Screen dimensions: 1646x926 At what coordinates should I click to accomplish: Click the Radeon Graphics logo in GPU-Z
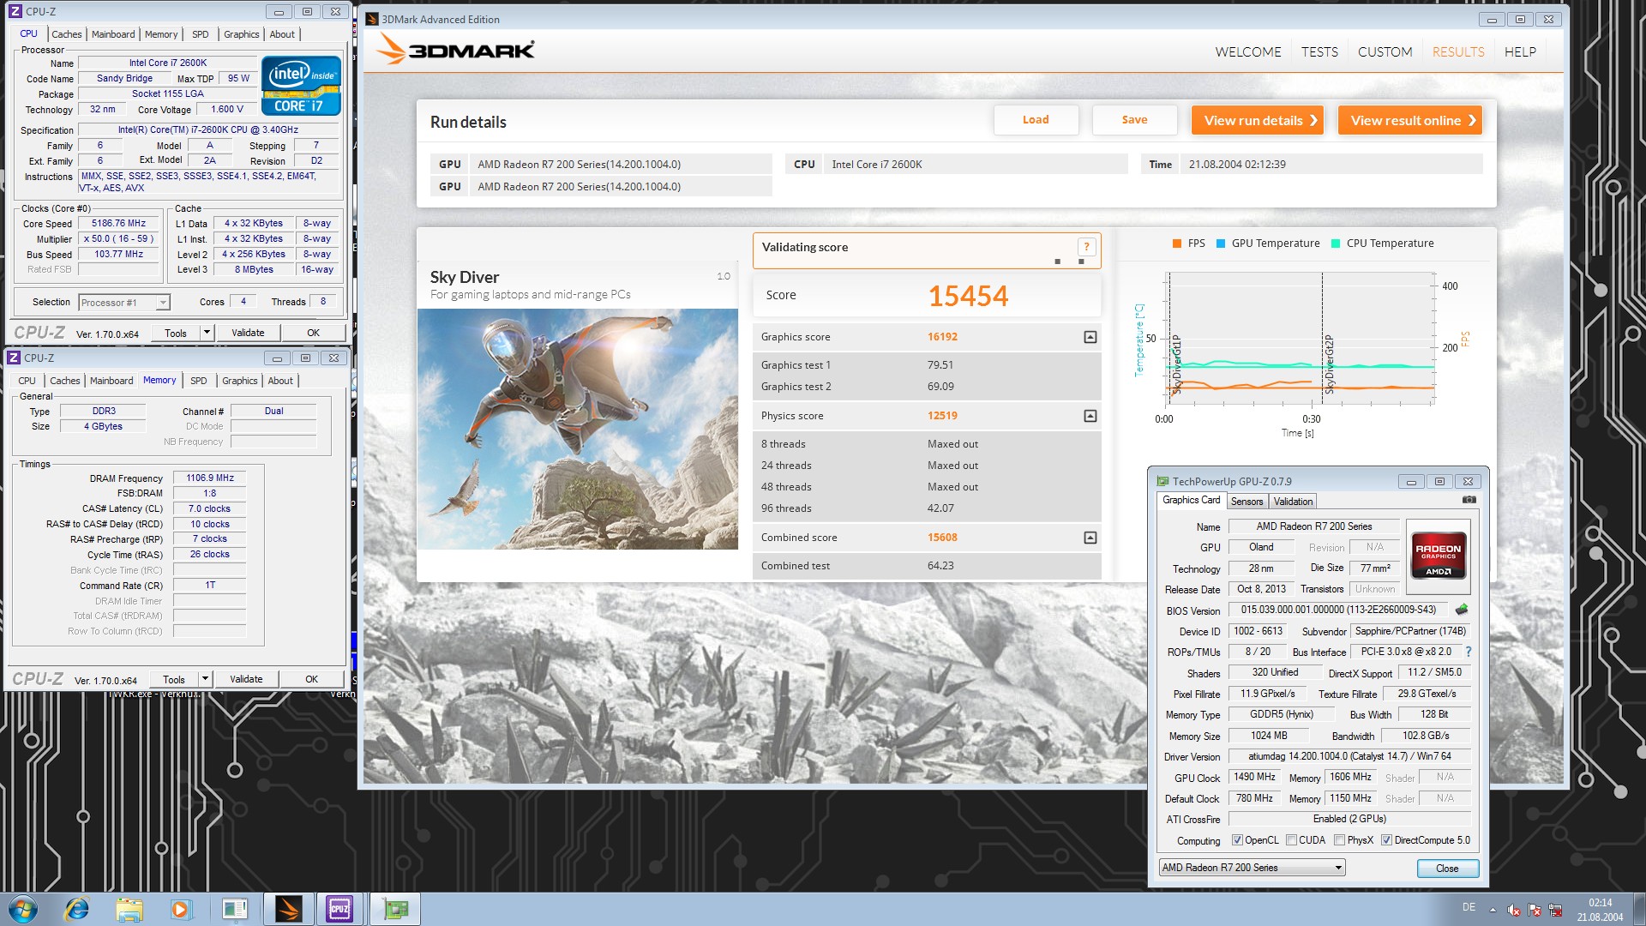coord(1439,555)
